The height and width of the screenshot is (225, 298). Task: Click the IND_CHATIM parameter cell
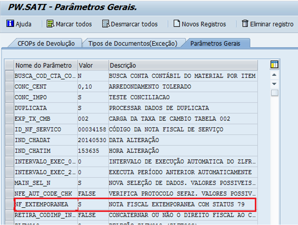46,151
